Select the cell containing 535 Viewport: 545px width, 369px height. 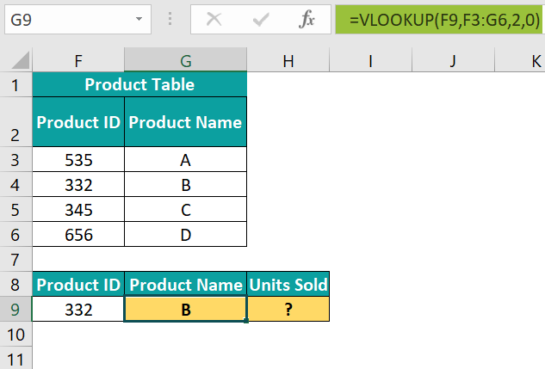pyautogui.click(x=78, y=160)
